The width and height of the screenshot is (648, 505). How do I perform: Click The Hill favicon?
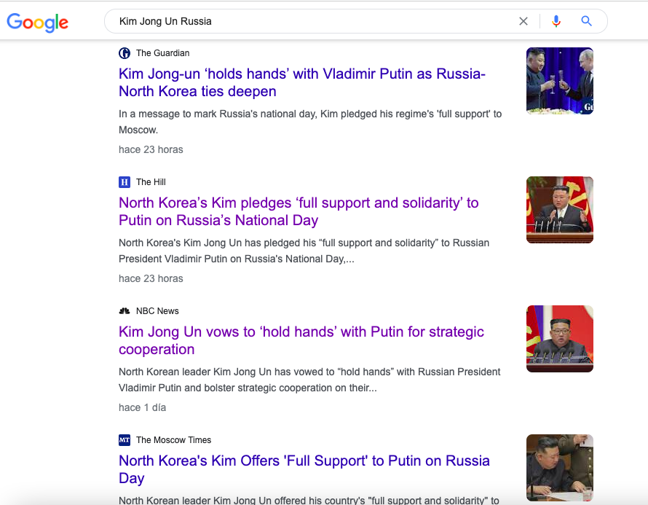(x=125, y=182)
